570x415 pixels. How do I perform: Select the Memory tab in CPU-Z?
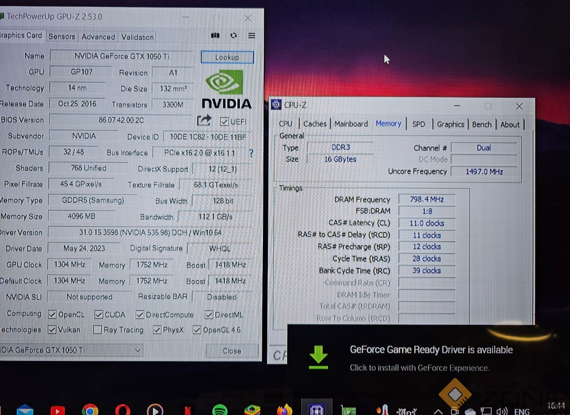tap(388, 124)
